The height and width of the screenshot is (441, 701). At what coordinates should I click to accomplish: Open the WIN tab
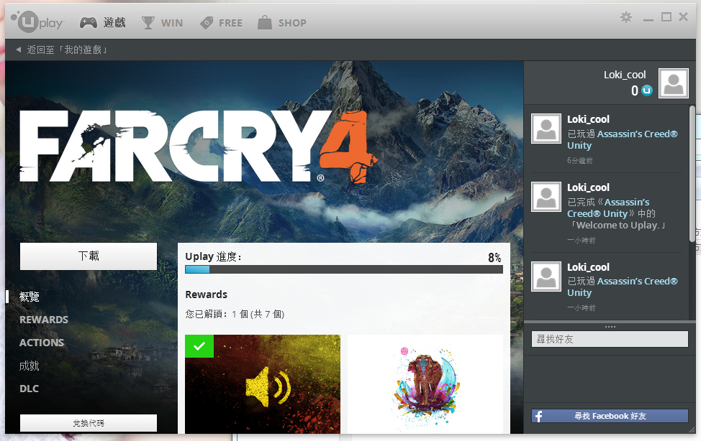tap(172, 23)
